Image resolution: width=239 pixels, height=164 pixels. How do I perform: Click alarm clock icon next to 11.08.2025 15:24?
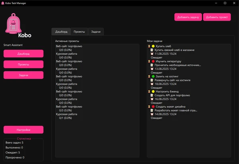pyautogui.click(x=152, y=54)
